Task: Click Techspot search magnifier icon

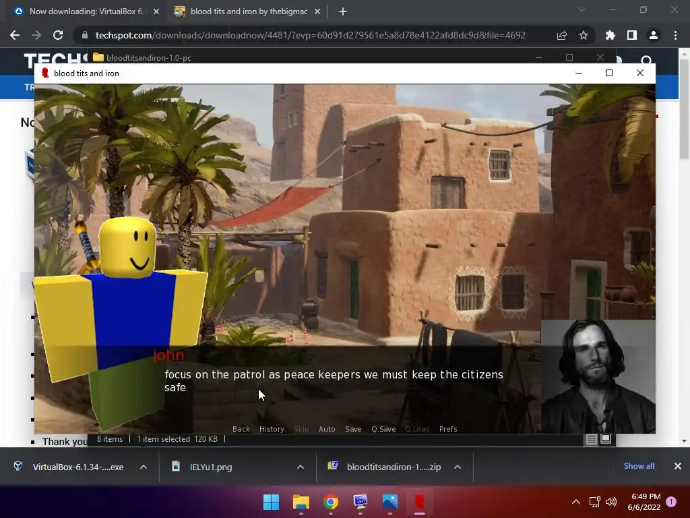Action: [646, 60]
